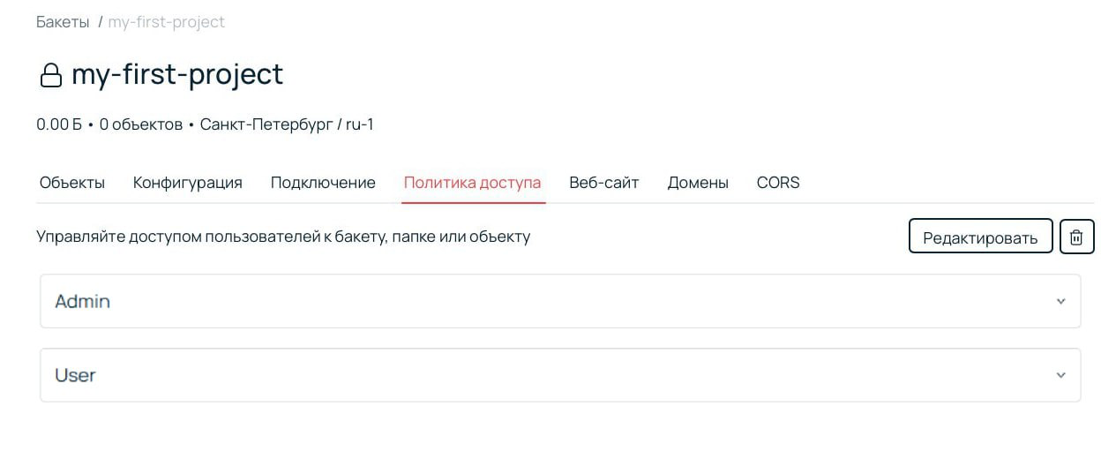Click the User policy row label
The height and width of the screenshot is (459, 1116).
coord(75,375)
